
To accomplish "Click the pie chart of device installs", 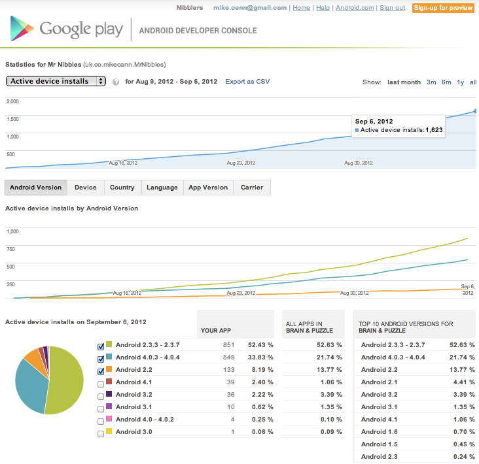I will tap(50, 380).
